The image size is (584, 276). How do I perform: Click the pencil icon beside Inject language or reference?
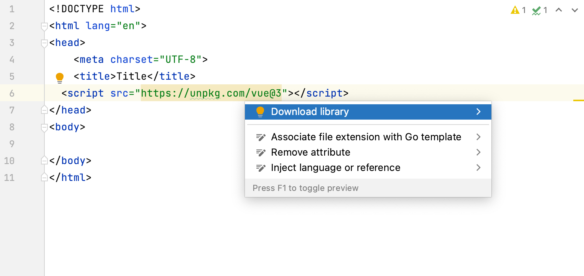click(261, 168)
